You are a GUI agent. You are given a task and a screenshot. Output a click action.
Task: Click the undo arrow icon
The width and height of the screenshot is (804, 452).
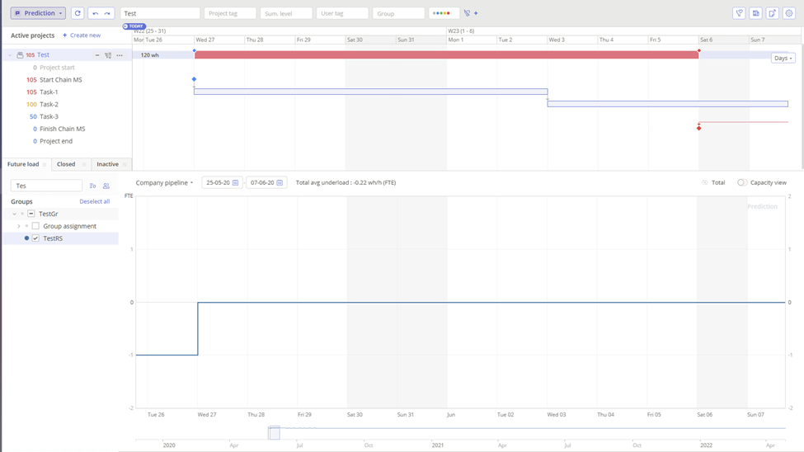96,13
